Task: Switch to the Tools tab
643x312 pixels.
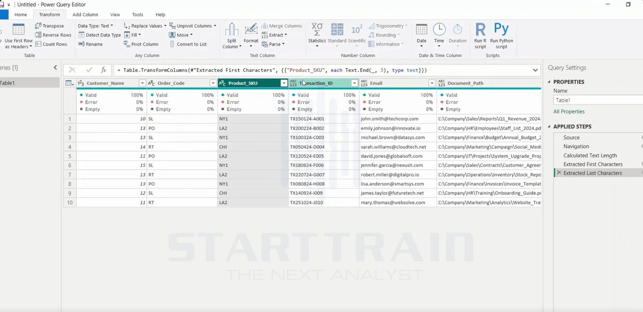Action: click(138, 14)
